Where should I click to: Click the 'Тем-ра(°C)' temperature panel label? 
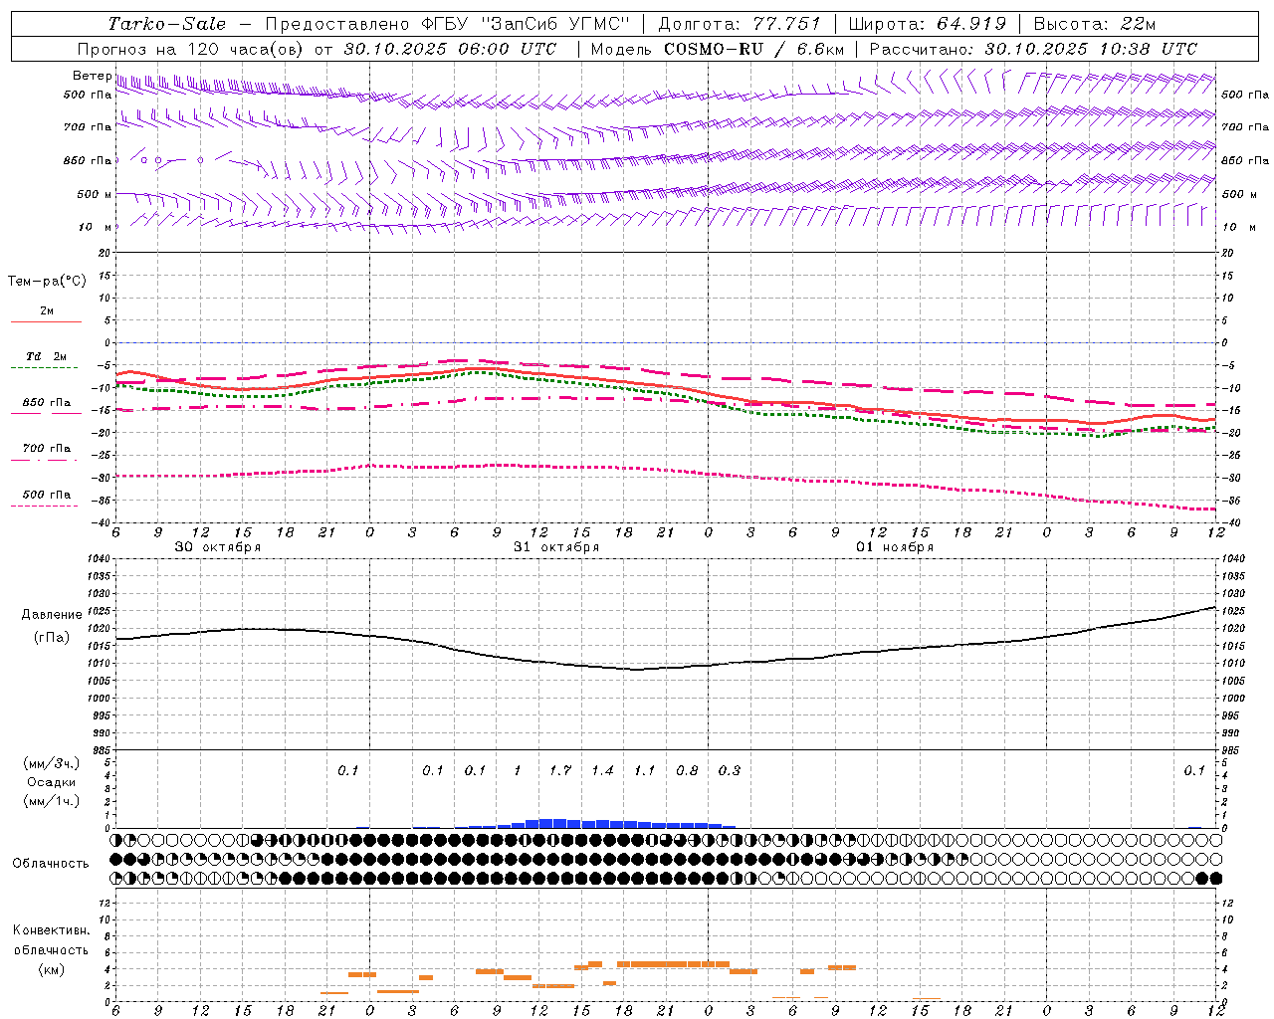(47, 282)
